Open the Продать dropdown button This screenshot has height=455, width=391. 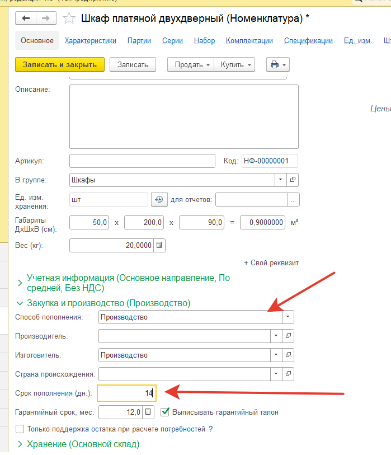pyautogui.click(x=191, y=64)
